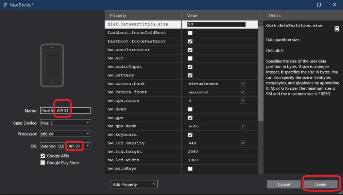Select the hw.dPad property name

click(x=117, y=109)
